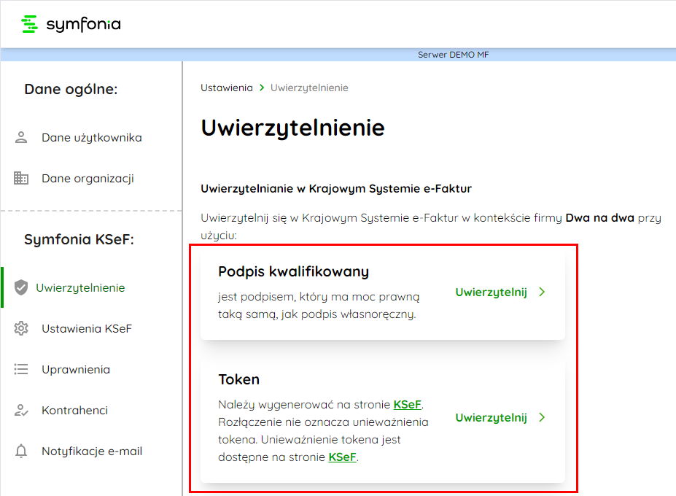The image size is (676, 496).
Task: Open Dane użytkownika in the sidebar
Action: click(91, 138)
